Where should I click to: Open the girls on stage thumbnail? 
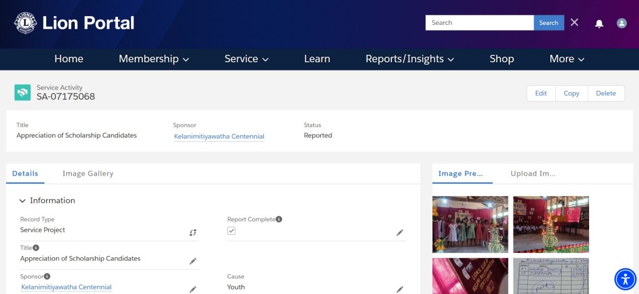pos(470,224)
